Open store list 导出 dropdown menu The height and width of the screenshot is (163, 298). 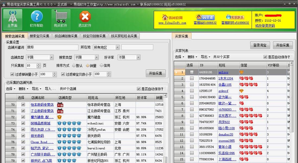pos(36,89)
